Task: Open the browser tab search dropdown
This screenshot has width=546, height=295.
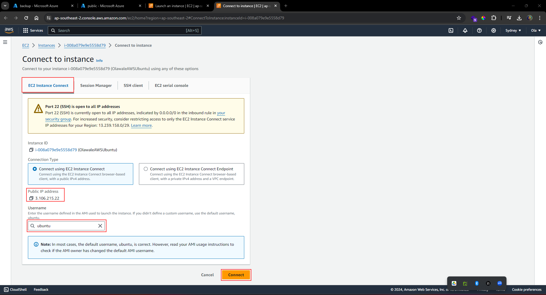Action: (5, 6)
